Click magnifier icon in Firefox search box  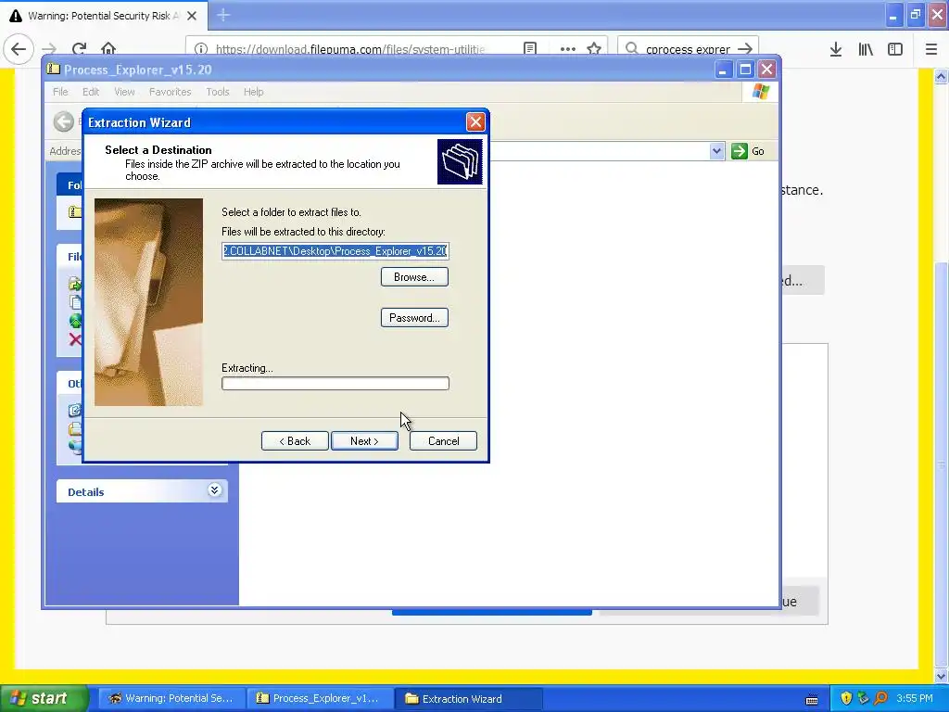point(632,49)
